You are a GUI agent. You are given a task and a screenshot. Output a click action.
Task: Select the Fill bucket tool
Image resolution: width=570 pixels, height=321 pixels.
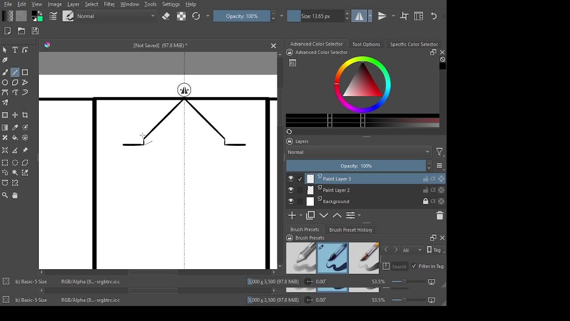tap(15, 138)
